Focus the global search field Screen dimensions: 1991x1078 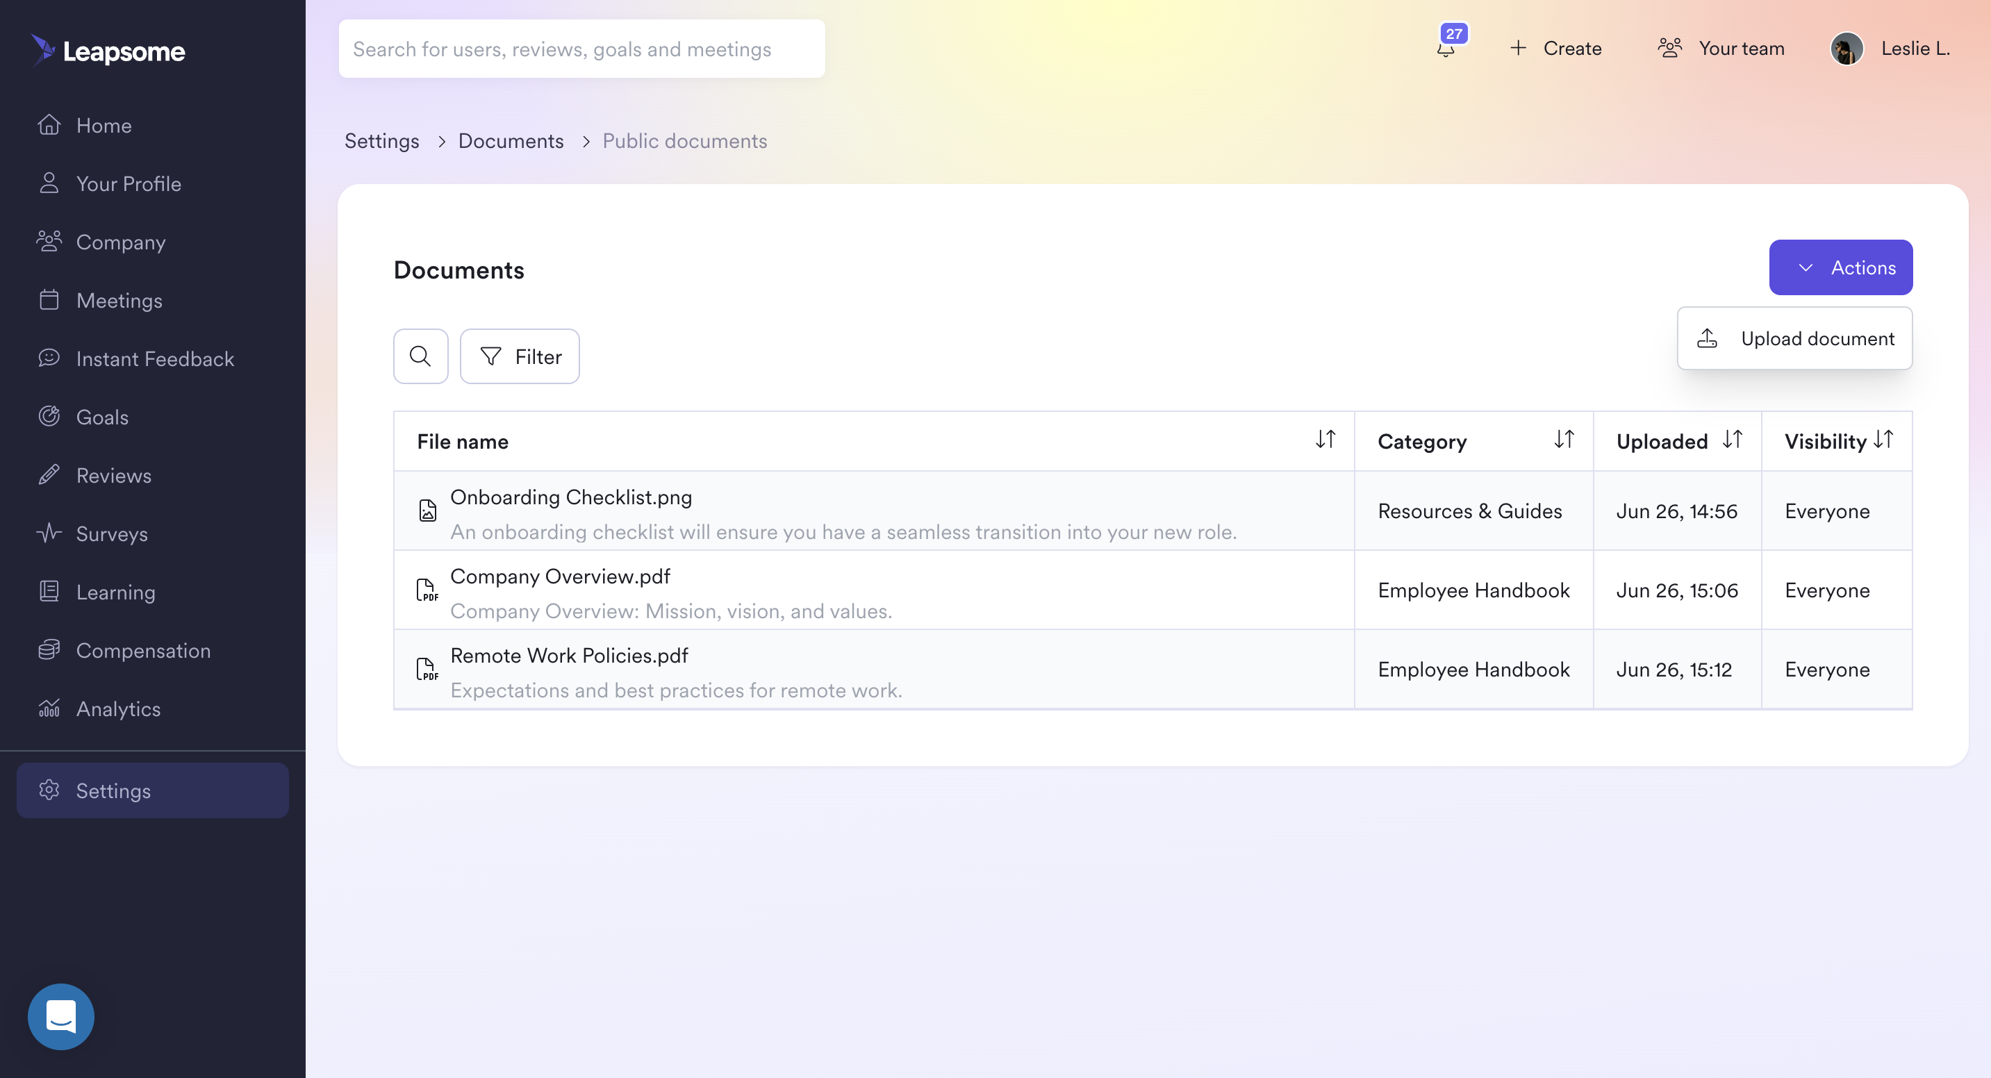click(x=581, y=49)
